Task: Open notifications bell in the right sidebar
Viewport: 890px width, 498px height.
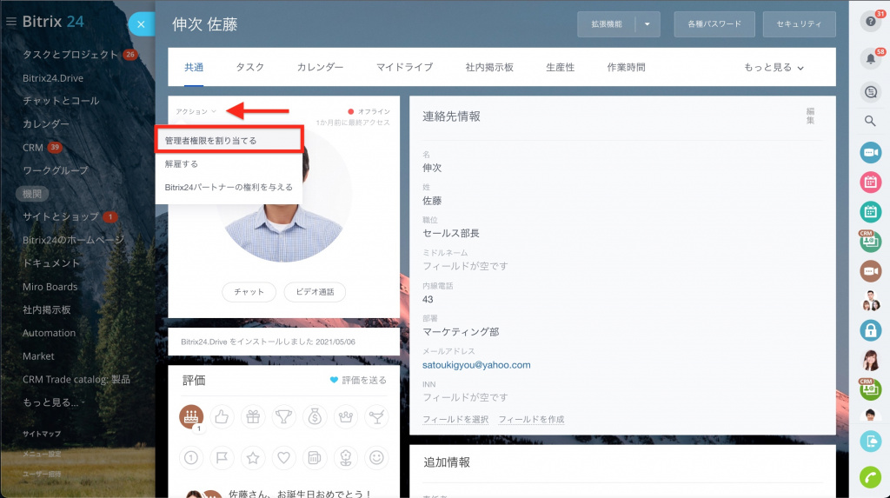Action: coord(870,59)
